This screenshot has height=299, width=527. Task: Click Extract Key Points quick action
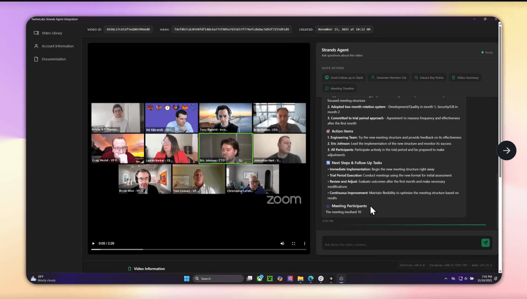click(429, 78)
